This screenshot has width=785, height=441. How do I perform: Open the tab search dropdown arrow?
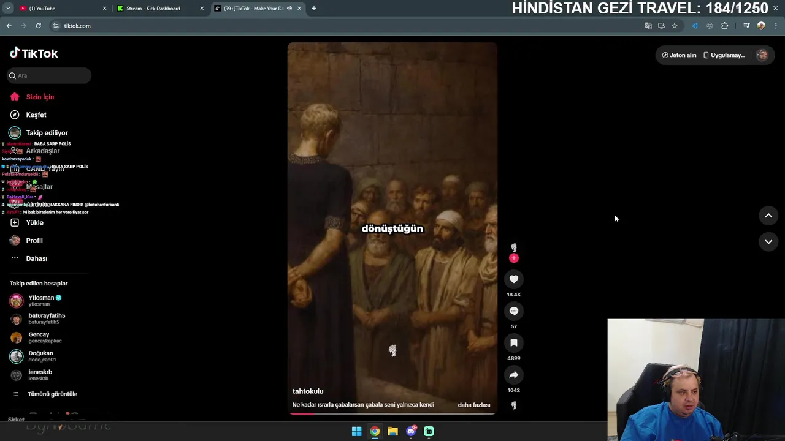[8, 9]
